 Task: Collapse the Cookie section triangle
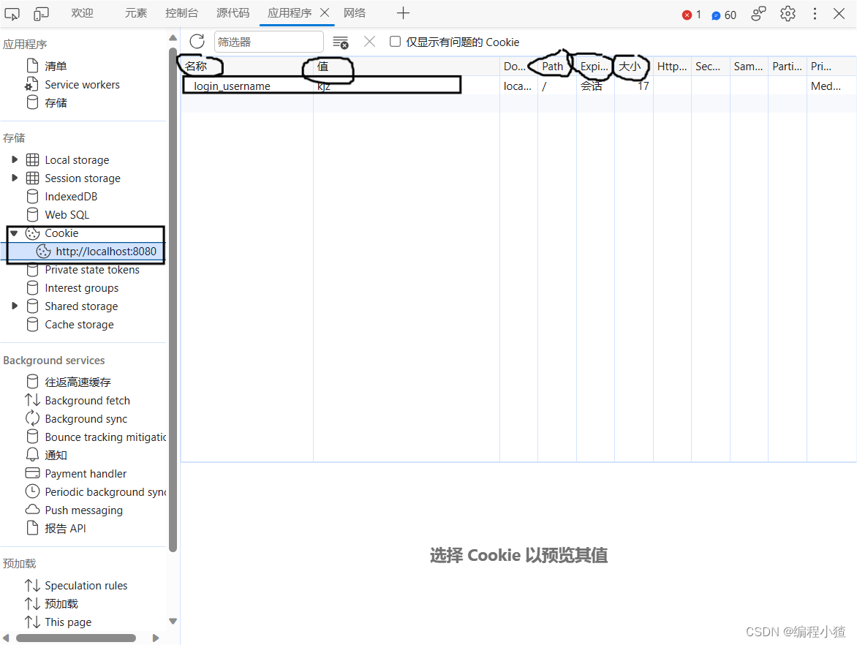coord(13,233)
